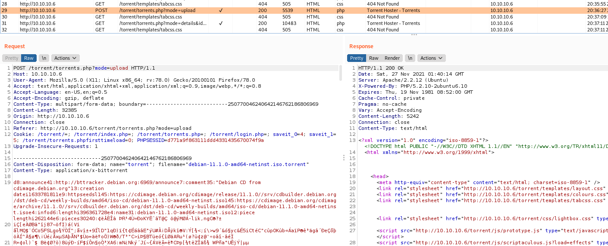The image size is (608, 246).
Task: Click the layout.css stylesheet line in response
Action: pos(491,188)
